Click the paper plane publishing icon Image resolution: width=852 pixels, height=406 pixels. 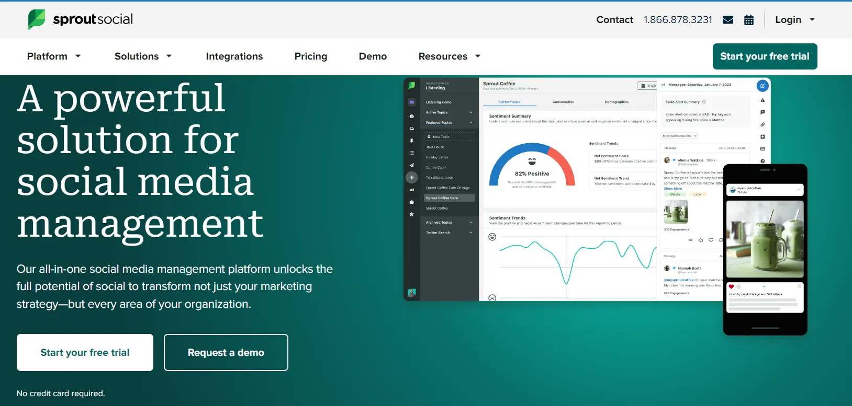[x=412, y=165]
